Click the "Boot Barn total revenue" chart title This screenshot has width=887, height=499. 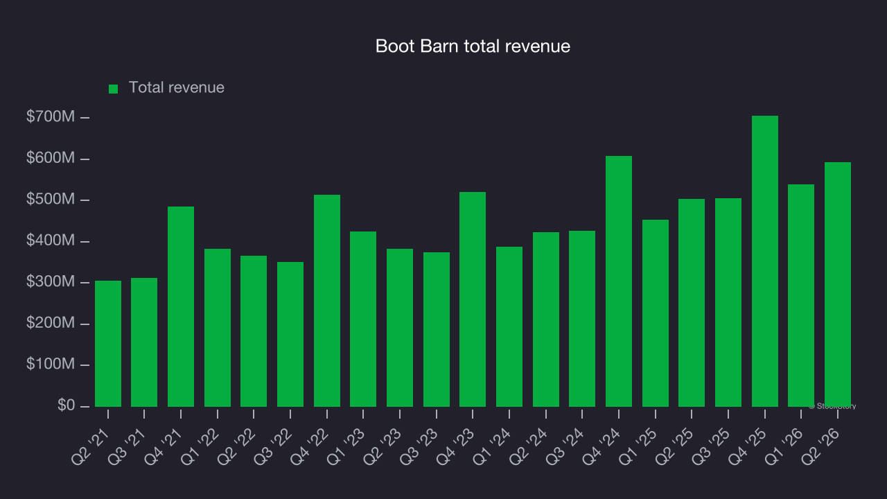[473, 46]
